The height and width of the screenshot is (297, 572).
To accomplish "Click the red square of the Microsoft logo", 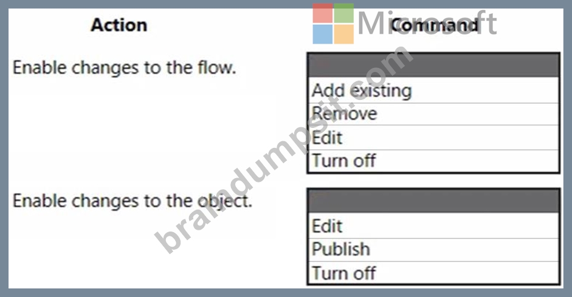I will coord(323,13).
